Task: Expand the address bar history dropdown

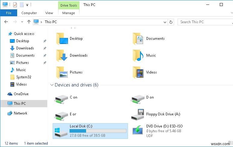Action: 165,22
